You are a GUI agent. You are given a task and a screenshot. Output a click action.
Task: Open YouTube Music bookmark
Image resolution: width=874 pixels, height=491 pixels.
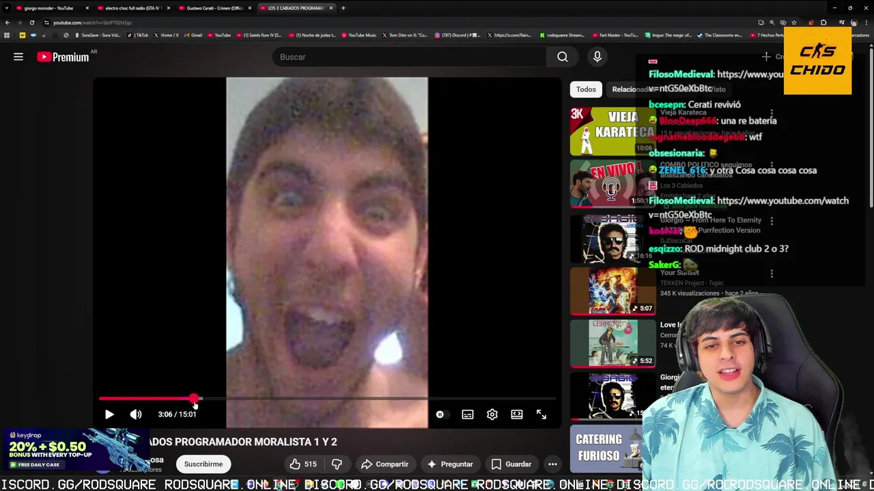pyautogui.click(x=359, y=35)
